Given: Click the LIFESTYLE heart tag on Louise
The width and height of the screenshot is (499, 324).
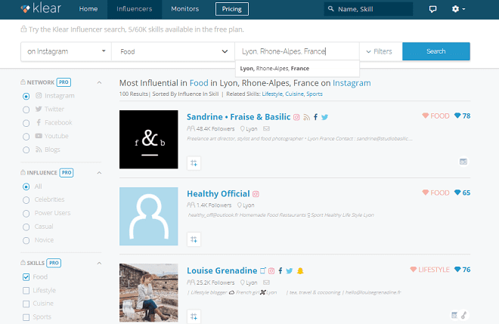Looking at the screenshot, I should pyautogui.click(x=429, y=270).
